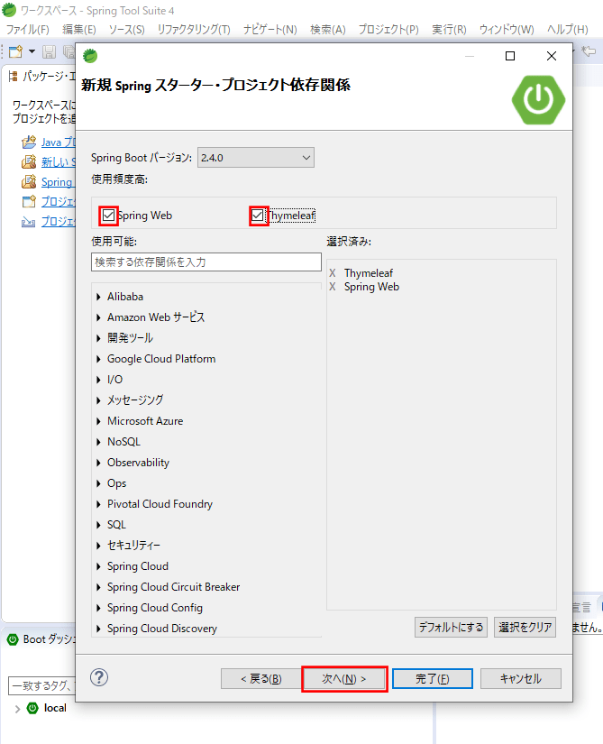Expand the Microsoft Azure category
Viewport: 603px width, 744px height.
pos(98,421)
